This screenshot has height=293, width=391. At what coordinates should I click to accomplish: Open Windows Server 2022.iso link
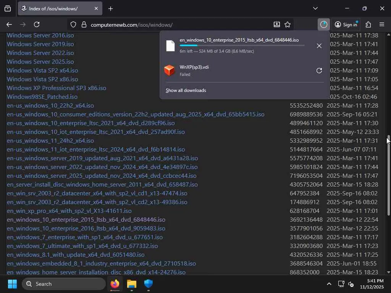[40, 53]
